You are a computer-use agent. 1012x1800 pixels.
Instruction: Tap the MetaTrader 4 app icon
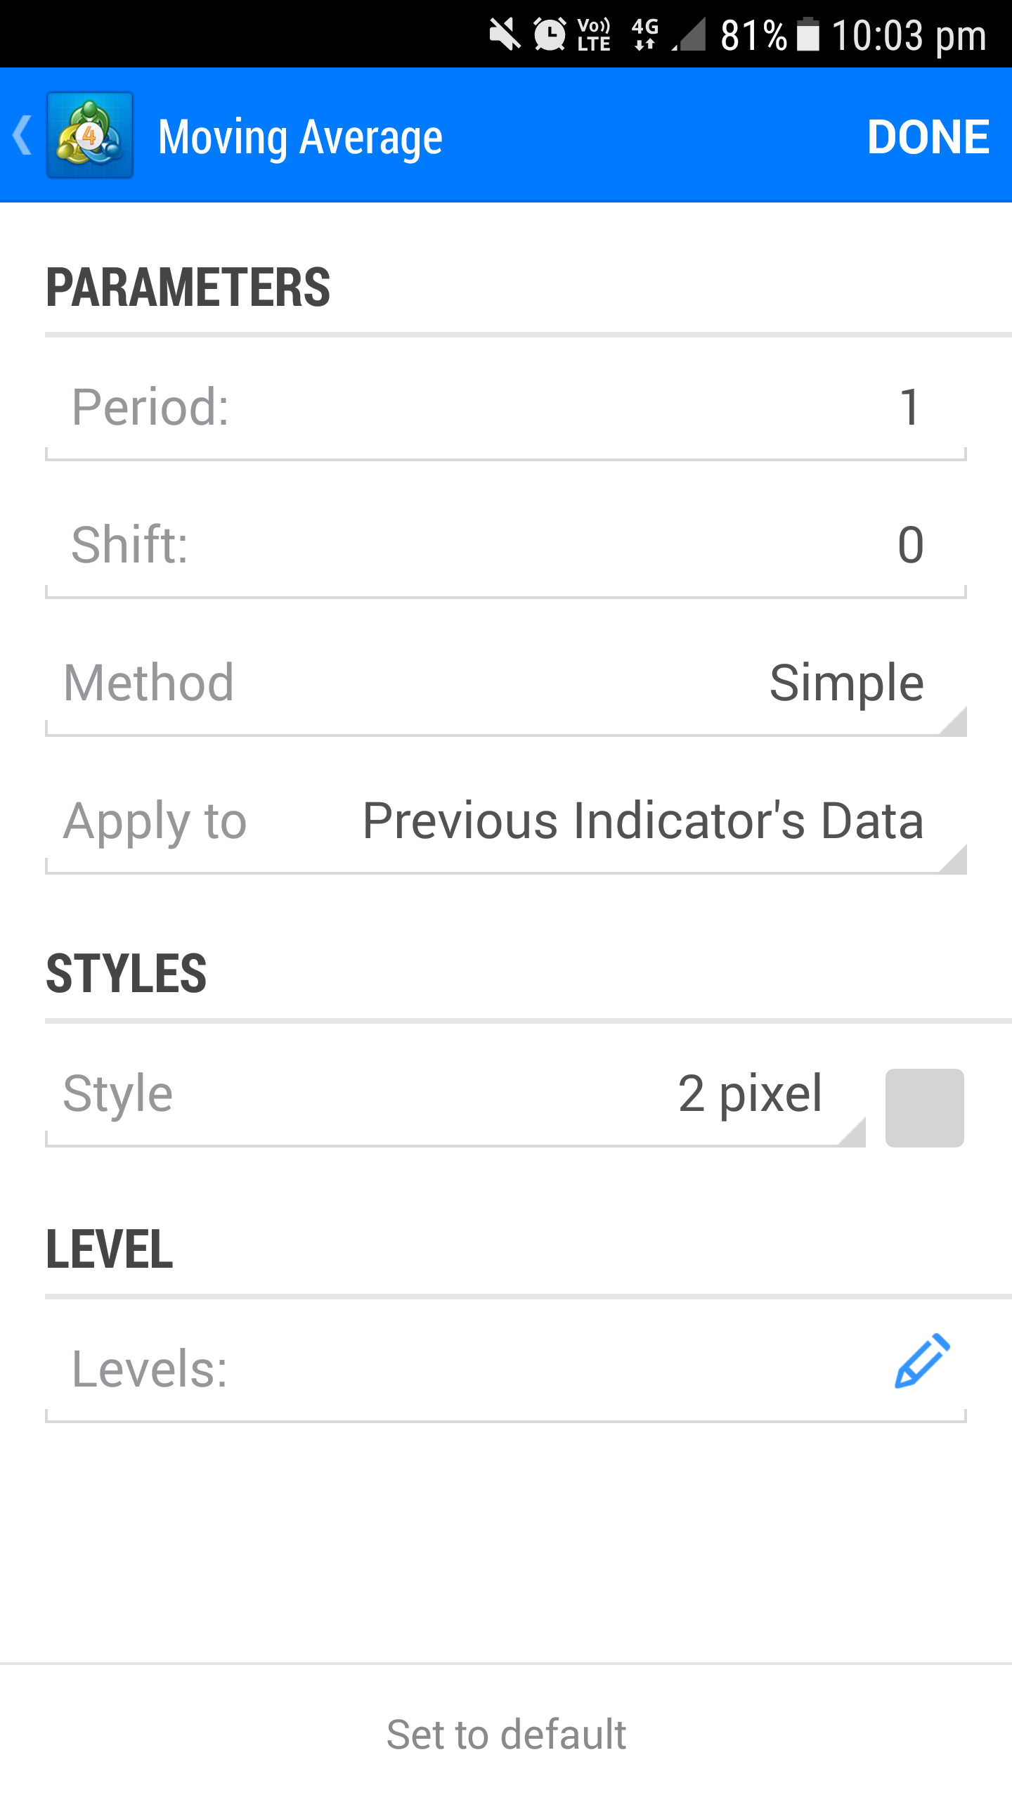tap(90, 135)
